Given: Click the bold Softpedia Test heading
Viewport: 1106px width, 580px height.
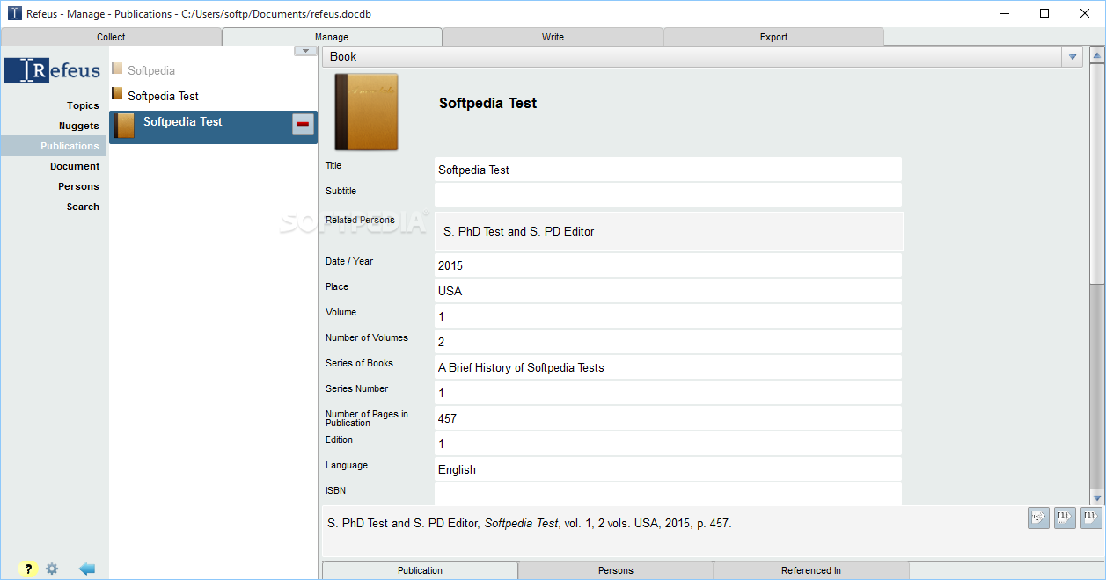Looking at the screenshot, I should point(487,103).
